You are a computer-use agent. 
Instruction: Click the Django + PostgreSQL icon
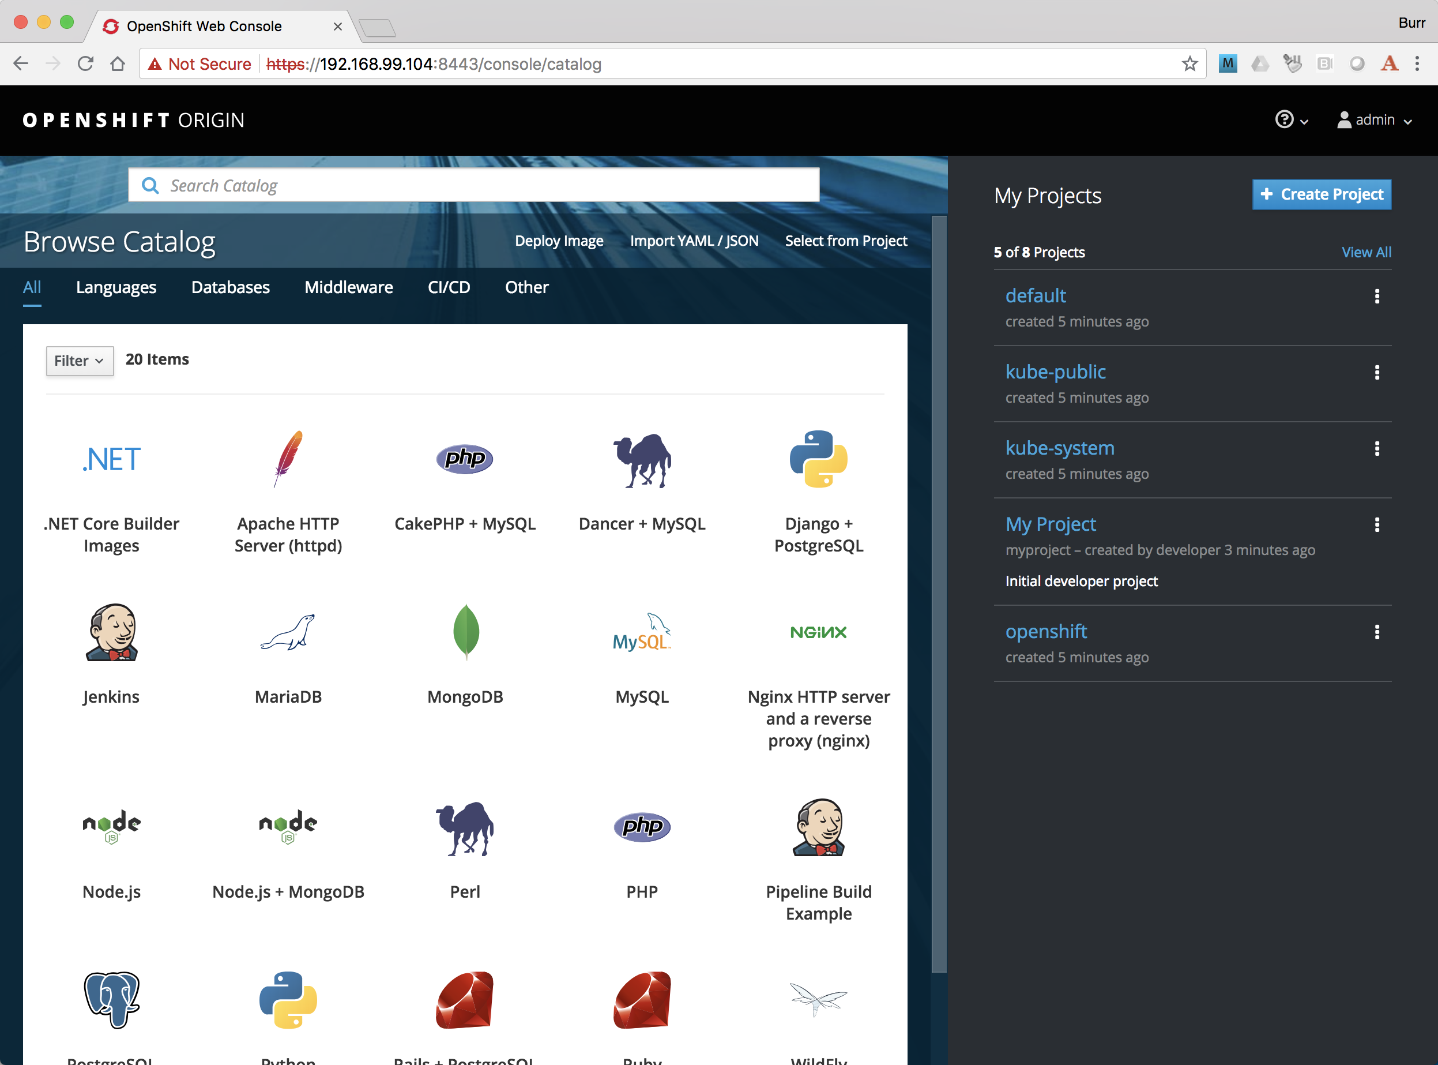click(x=819, y=459)
